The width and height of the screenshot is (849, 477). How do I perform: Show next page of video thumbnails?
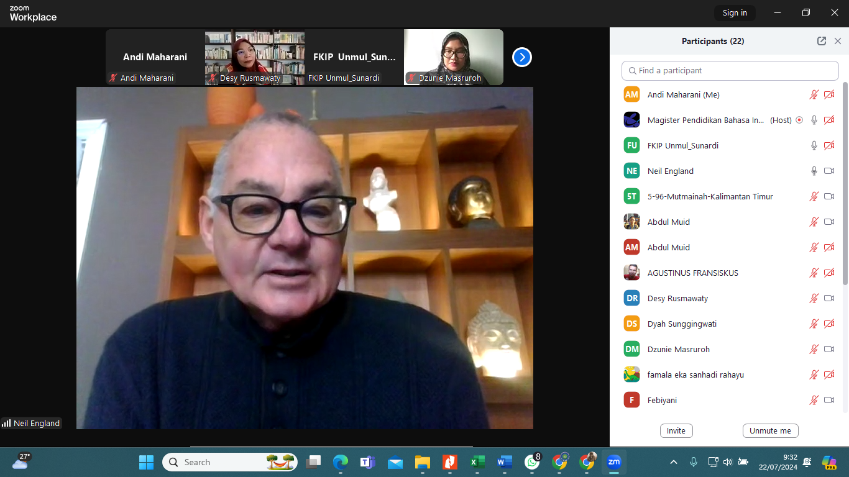[x=521, y=57]
